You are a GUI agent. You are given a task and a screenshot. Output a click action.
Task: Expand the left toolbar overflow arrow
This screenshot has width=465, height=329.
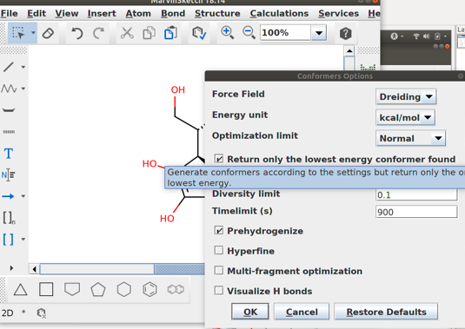(11, 268)
